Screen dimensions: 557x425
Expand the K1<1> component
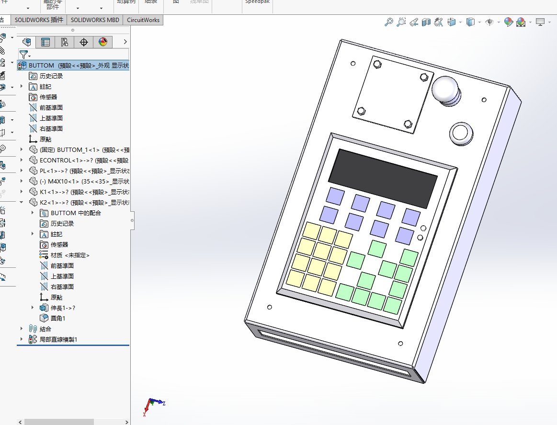22,192
